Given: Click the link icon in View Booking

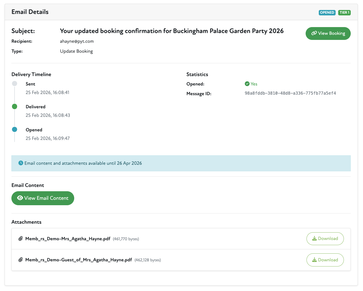Looking at the screenshot, I should (x=314, y=33).
